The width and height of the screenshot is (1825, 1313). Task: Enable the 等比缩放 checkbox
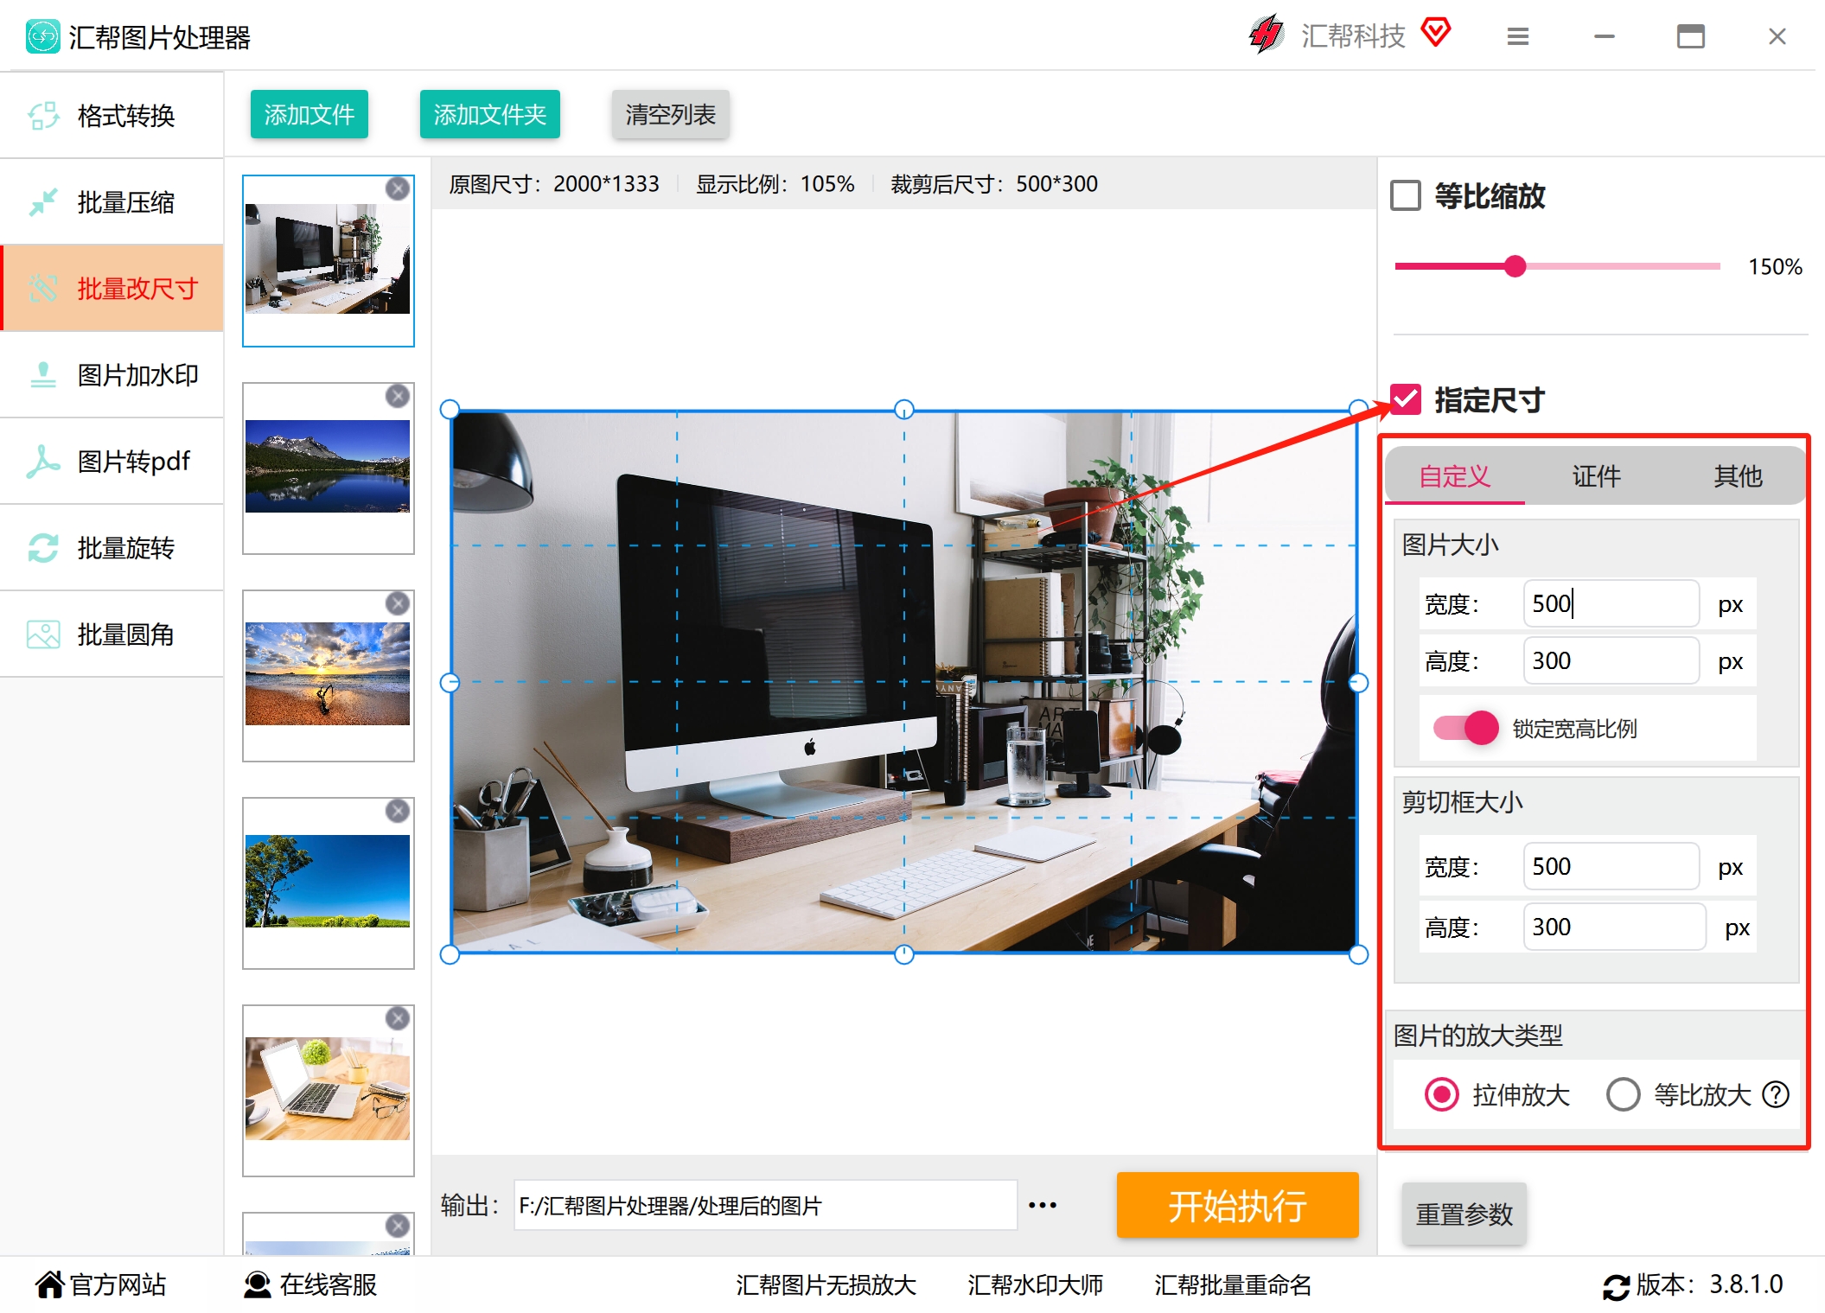[1406, 195]
